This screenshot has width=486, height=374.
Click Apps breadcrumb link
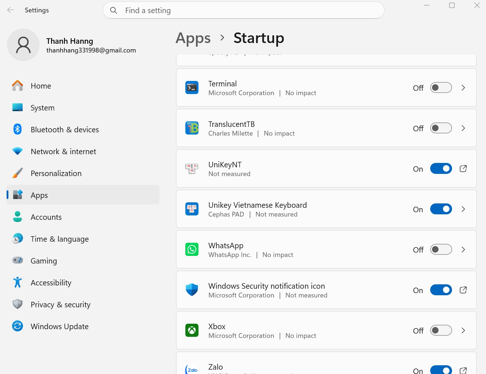coord(193,38)
